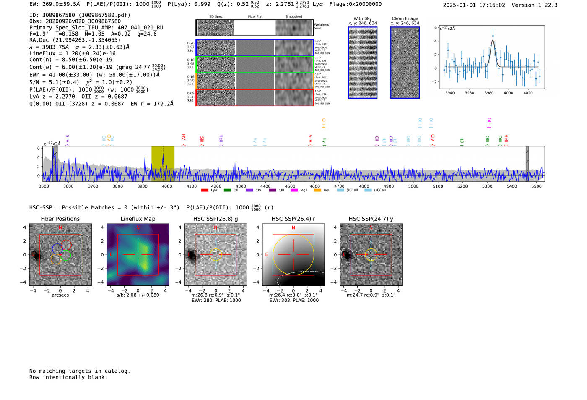This screenshot has width=587, height=400.
Task: Select the green-bordered fiber 2D spectrum row
Action: 255,64
